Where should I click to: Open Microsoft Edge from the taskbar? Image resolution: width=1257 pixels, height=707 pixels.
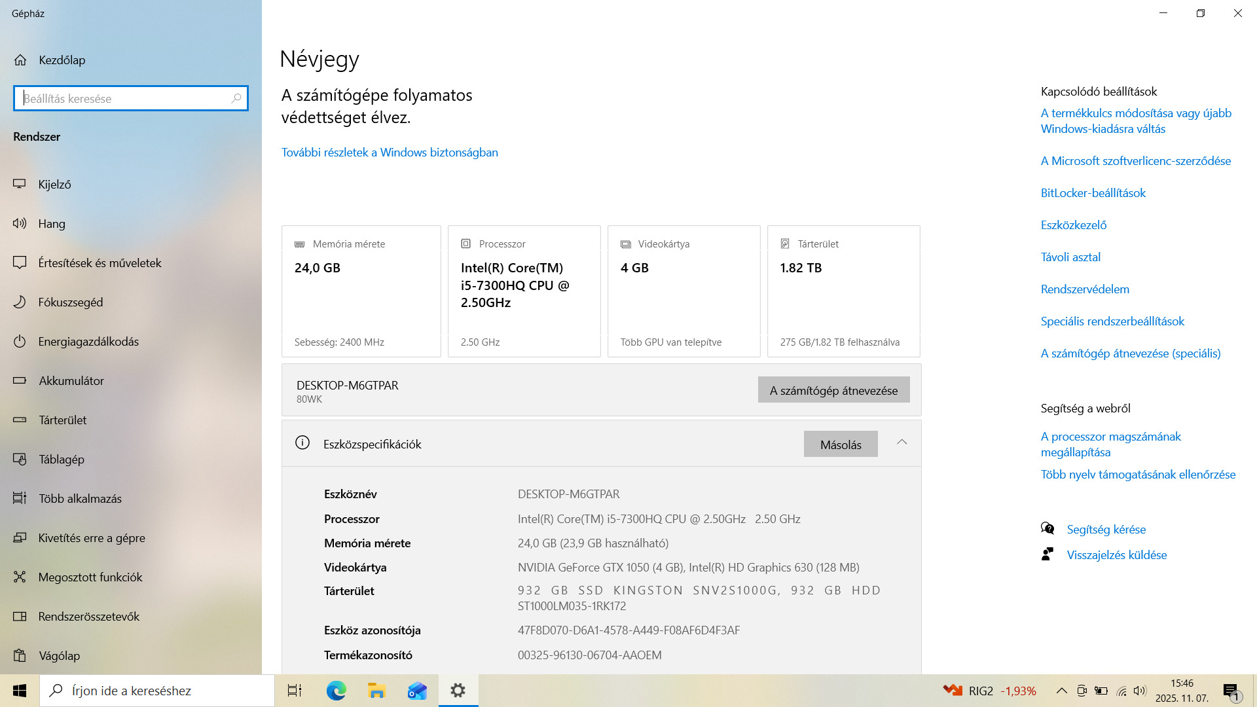pyautogui.click(x=336, y=691)
